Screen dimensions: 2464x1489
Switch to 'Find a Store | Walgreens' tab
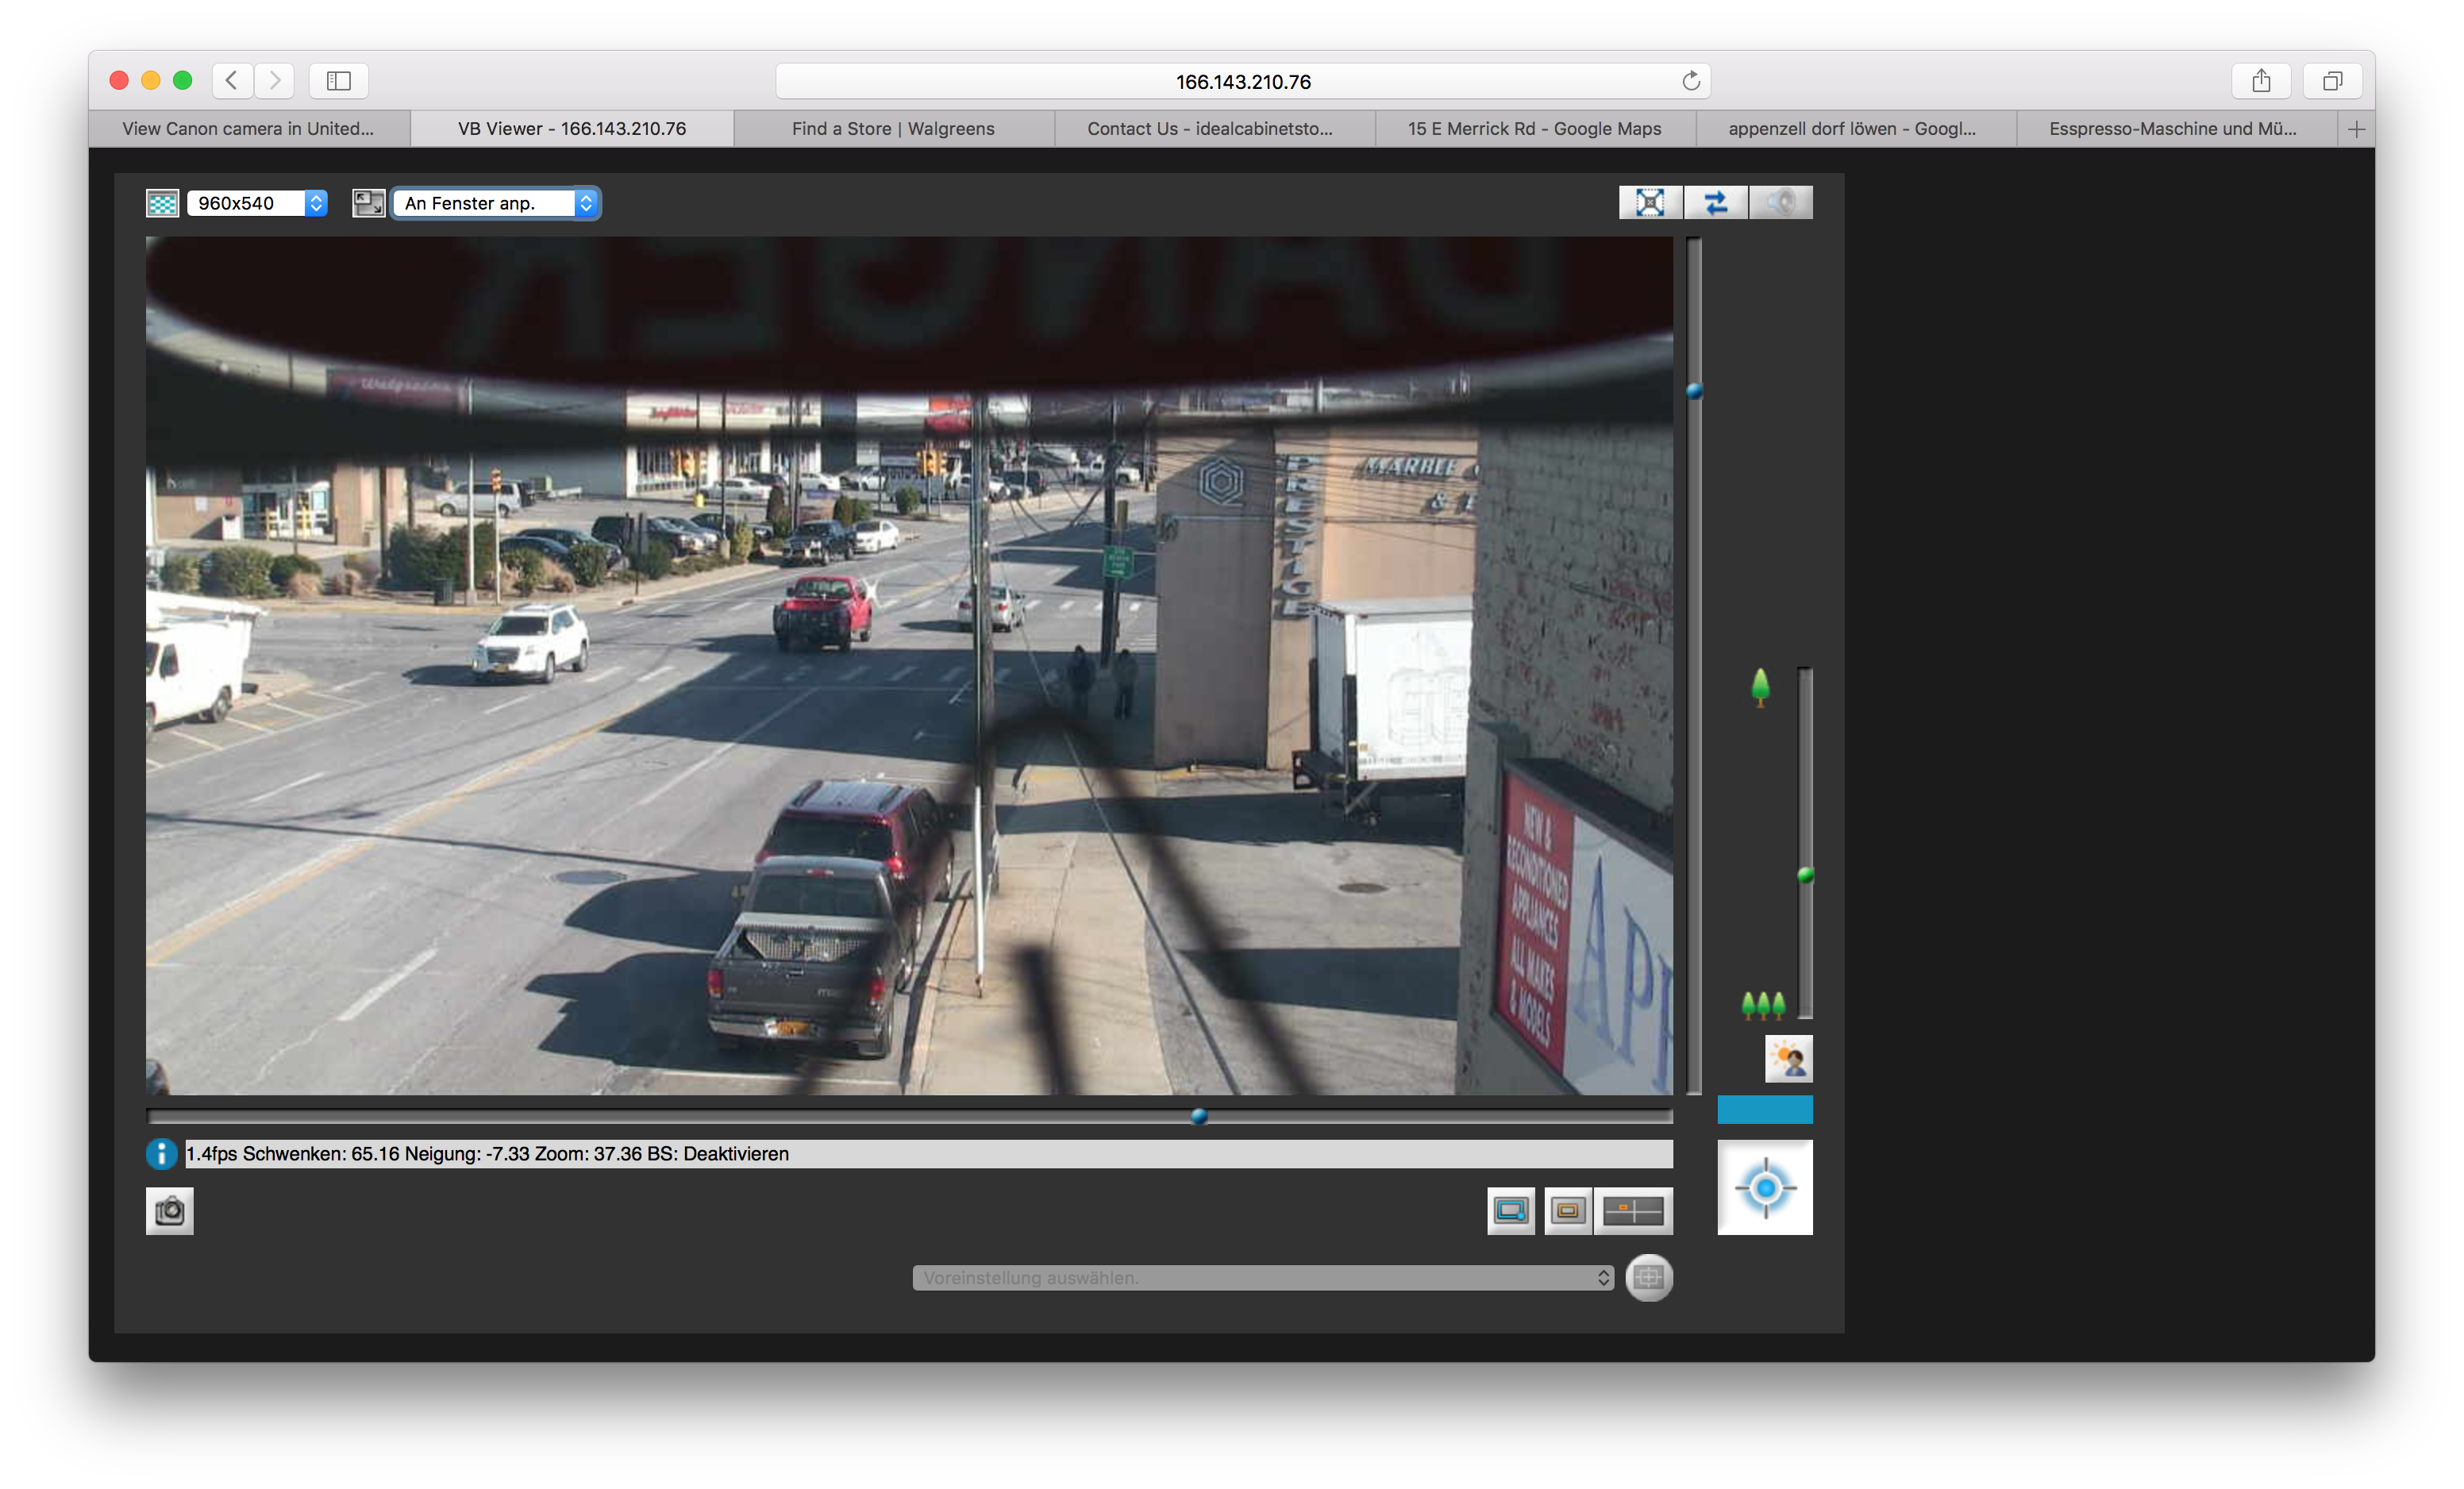point(893,129)
